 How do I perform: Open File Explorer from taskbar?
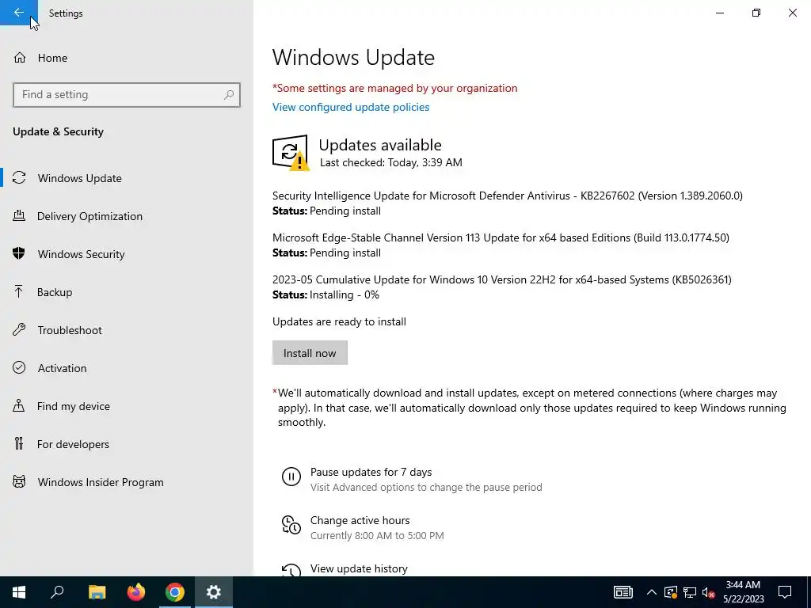coord(97,592)
